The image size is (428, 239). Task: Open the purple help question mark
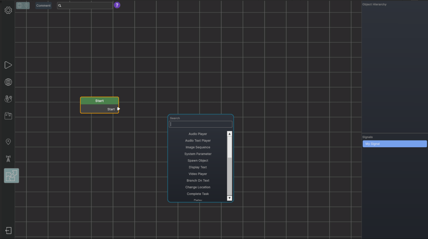pos(117,5)
